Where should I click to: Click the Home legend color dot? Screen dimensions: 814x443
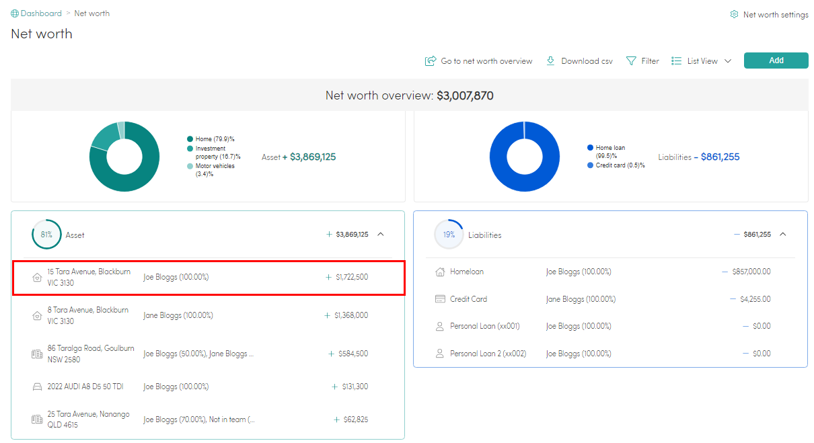190,139
